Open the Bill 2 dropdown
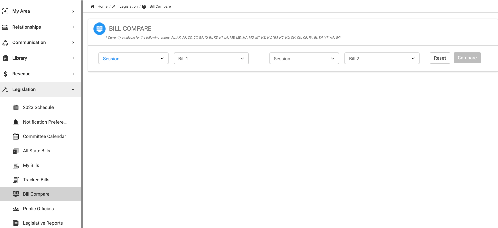 tap(382, 58)
